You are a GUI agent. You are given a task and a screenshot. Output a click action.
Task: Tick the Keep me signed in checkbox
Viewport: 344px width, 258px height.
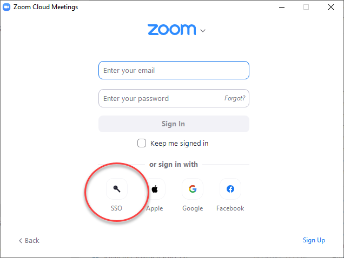142,143
